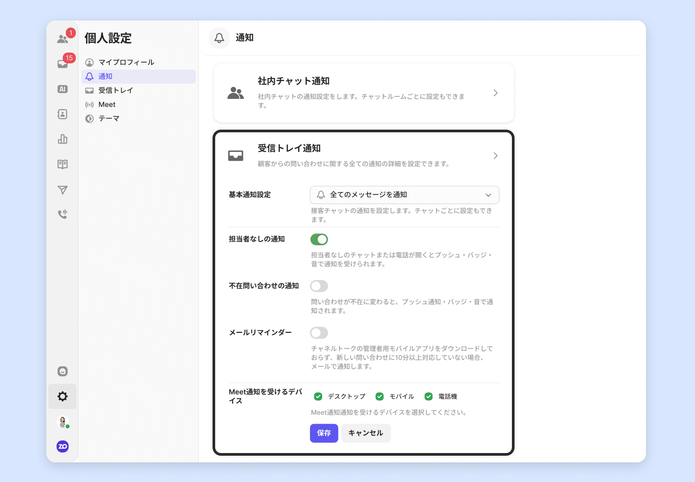Click half-circle icon beside テーマ
Viewport: 695px width, 482px height.
[90, 118]
